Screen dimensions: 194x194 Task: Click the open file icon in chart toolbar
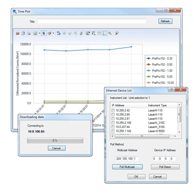17,33
